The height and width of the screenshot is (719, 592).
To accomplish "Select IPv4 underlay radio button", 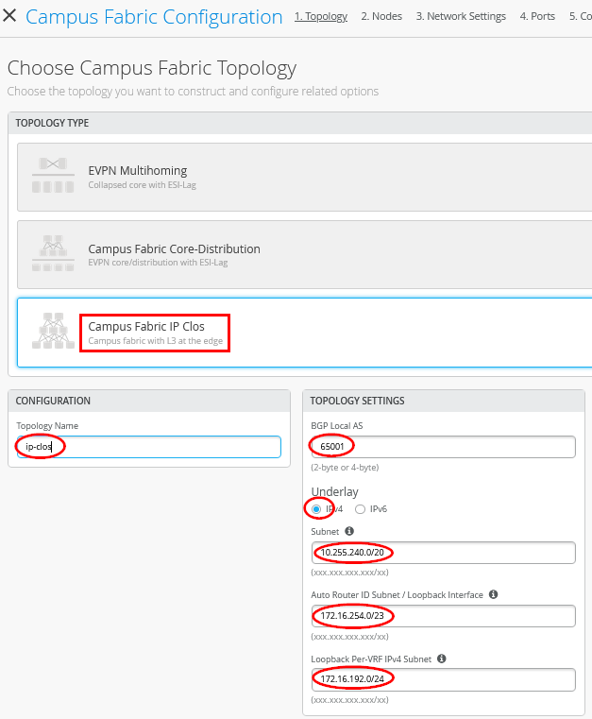I will click(x=316, y=509).
